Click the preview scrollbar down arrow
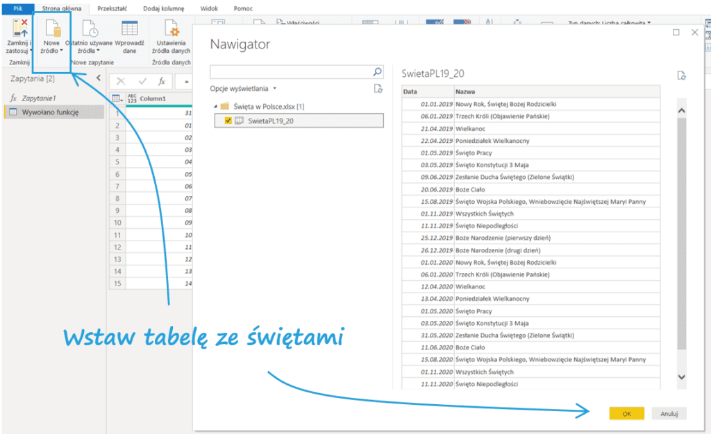 [681, 376]
